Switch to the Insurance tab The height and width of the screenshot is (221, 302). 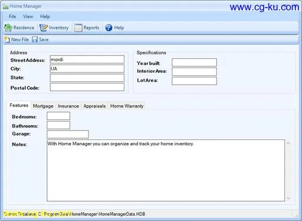pos(68,106)
